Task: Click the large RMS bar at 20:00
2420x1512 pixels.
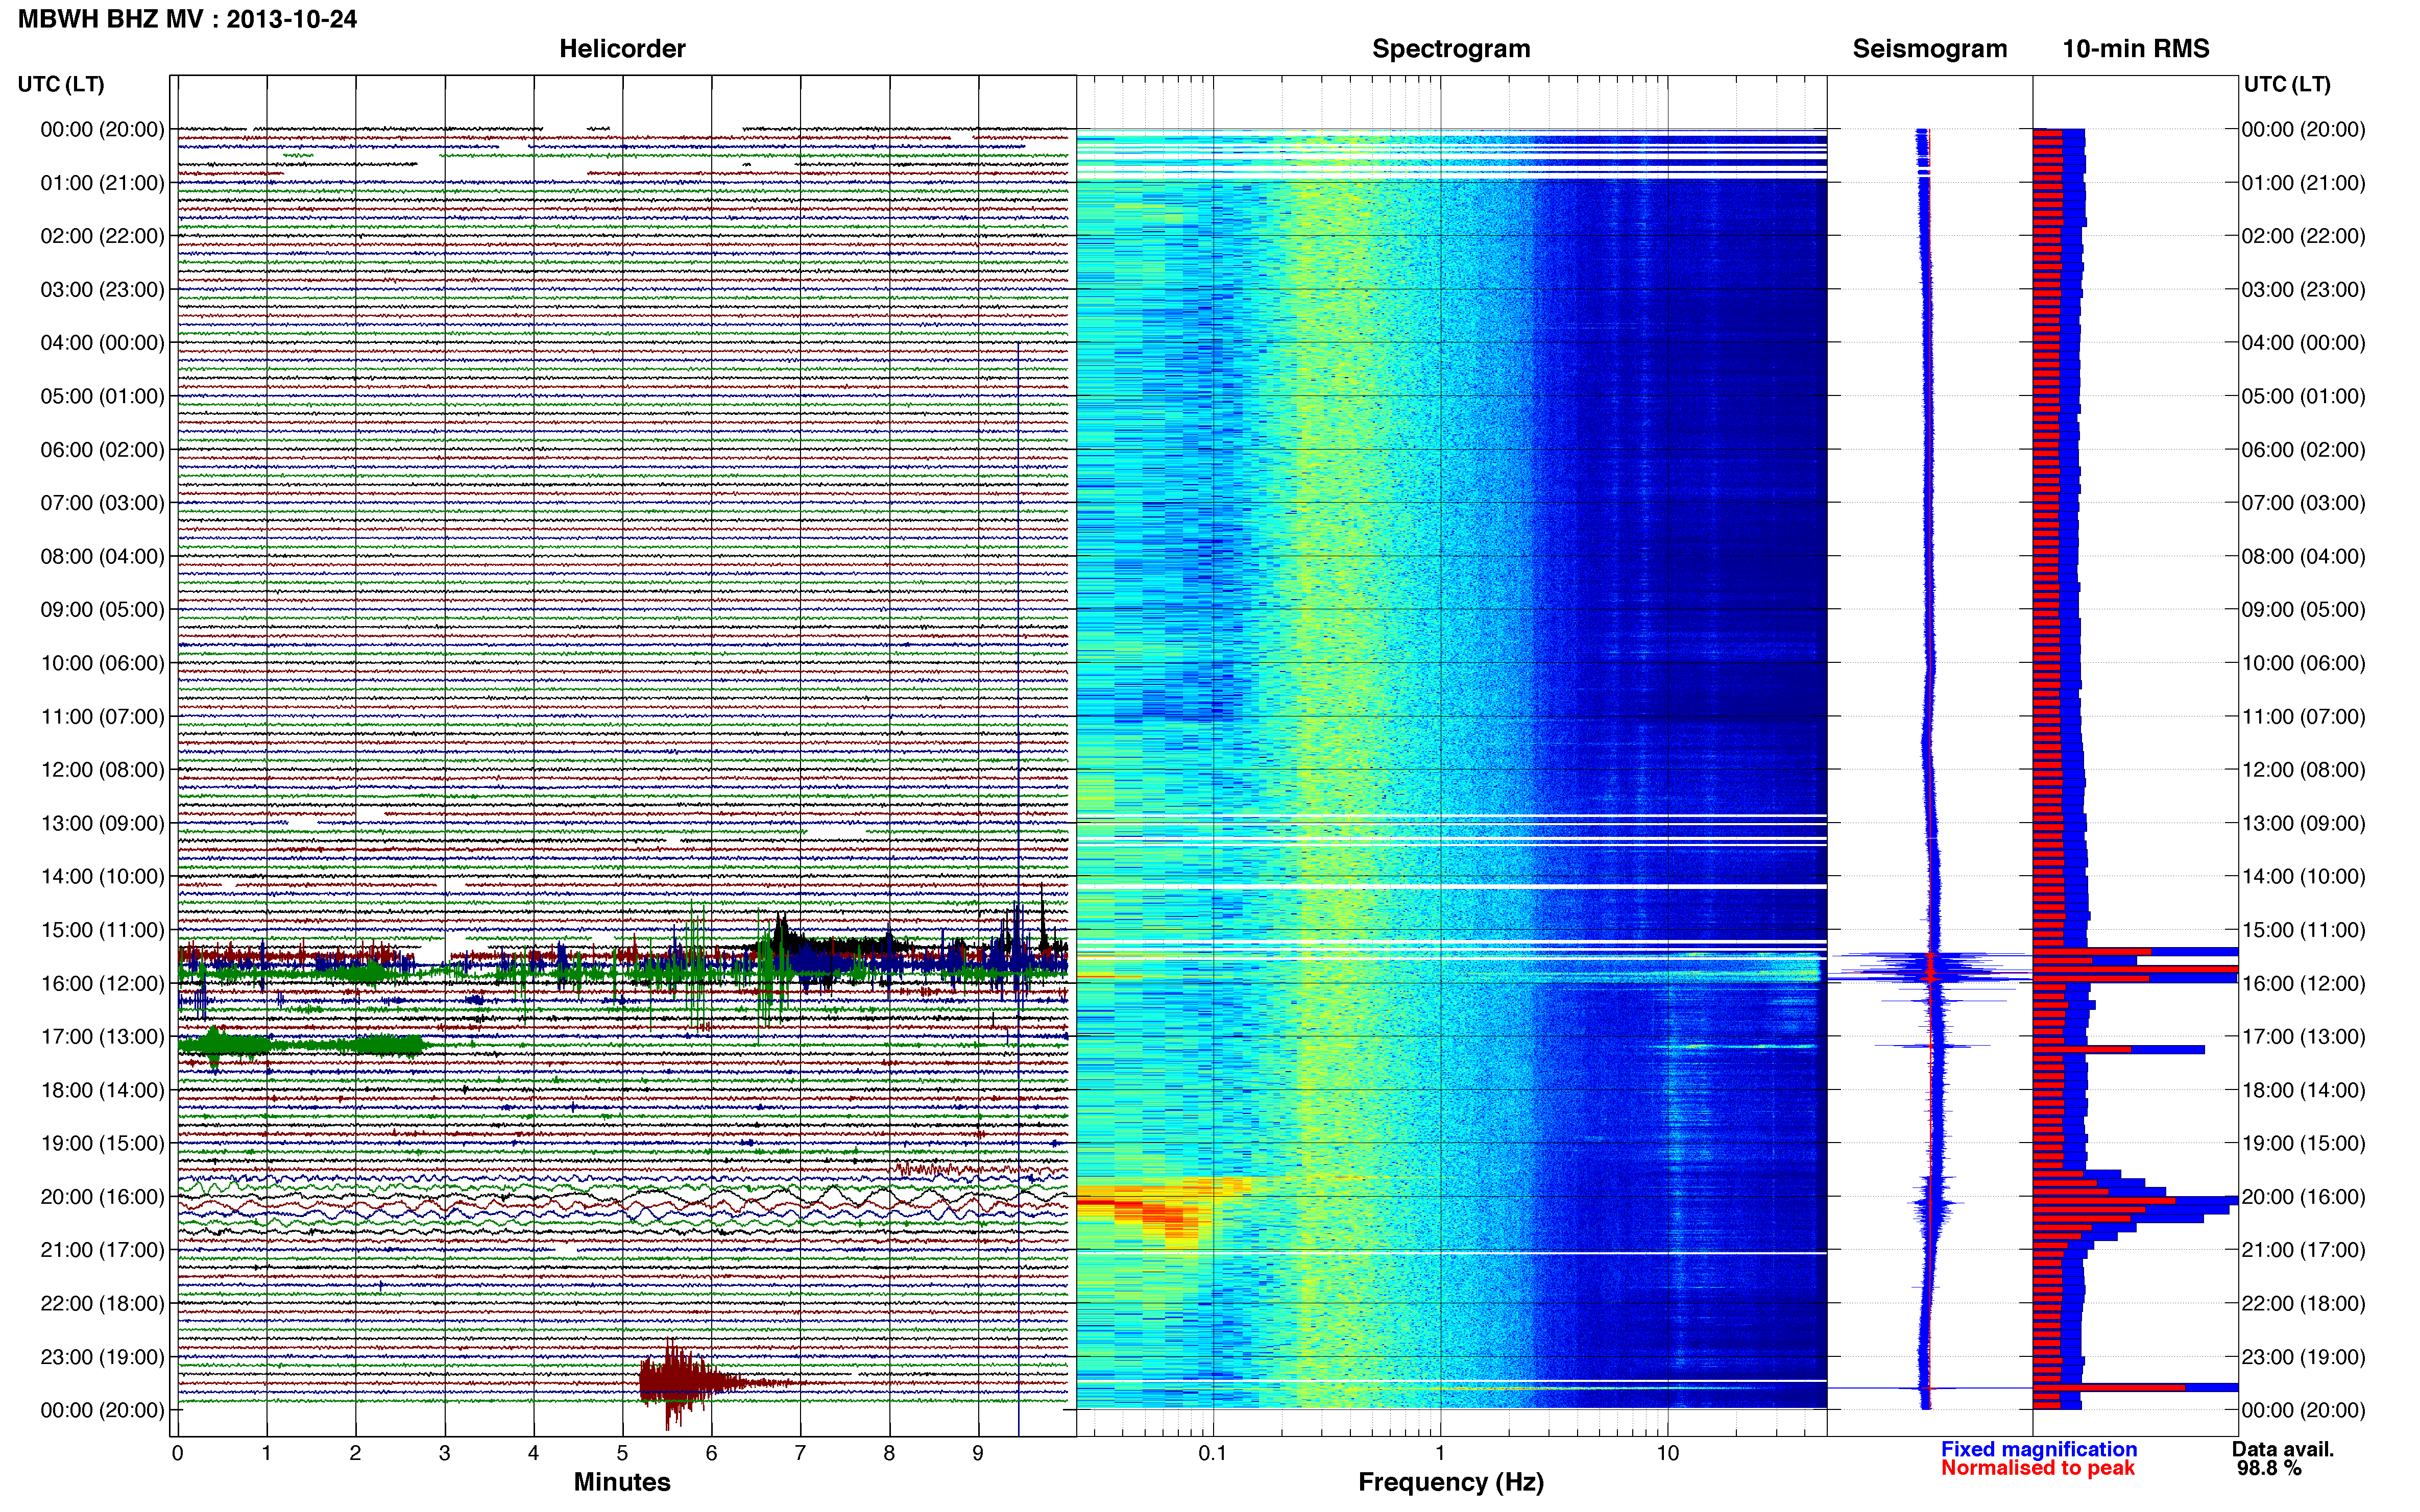Action: pos(2135,1200)
